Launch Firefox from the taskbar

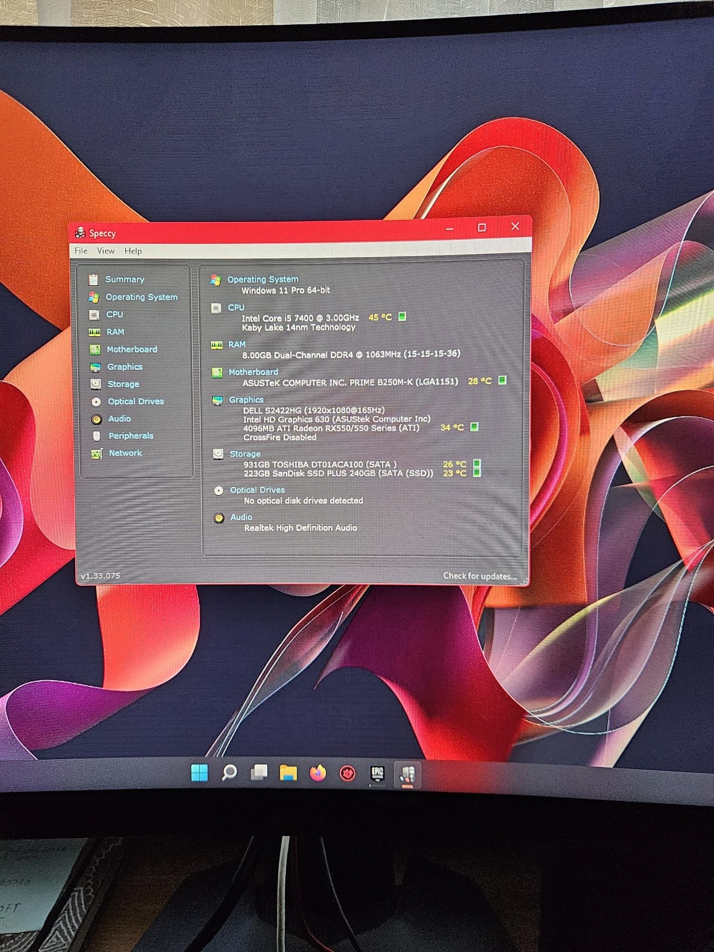coord(318,773)
